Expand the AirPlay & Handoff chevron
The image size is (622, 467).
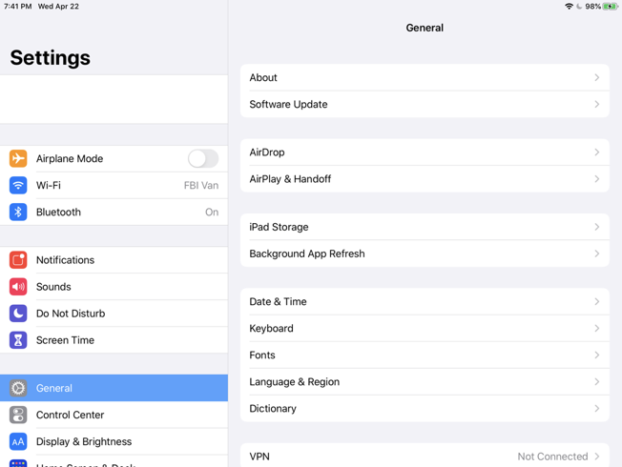click(x=597, y=179)
